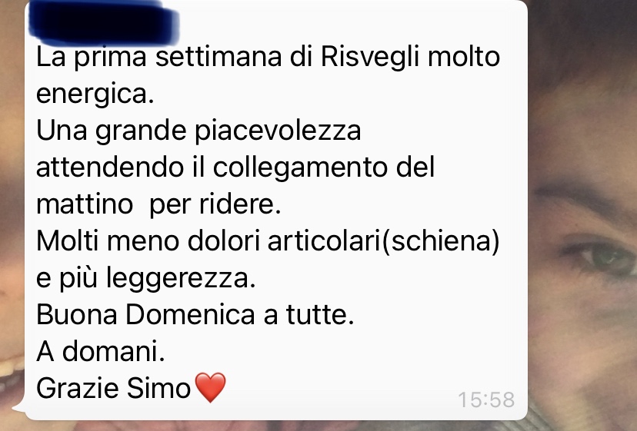Screen dimensions: 637x431
Task: Tap the word "collegamento"
Action: click(300, 167)
